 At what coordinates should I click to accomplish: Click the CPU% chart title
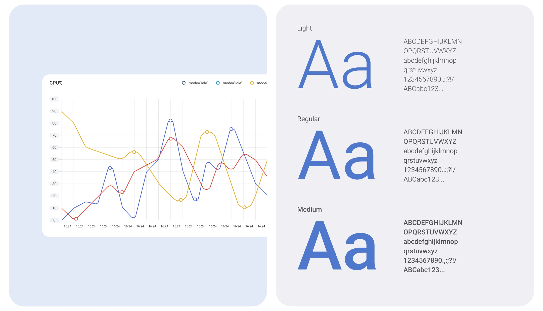click(56, 83)
